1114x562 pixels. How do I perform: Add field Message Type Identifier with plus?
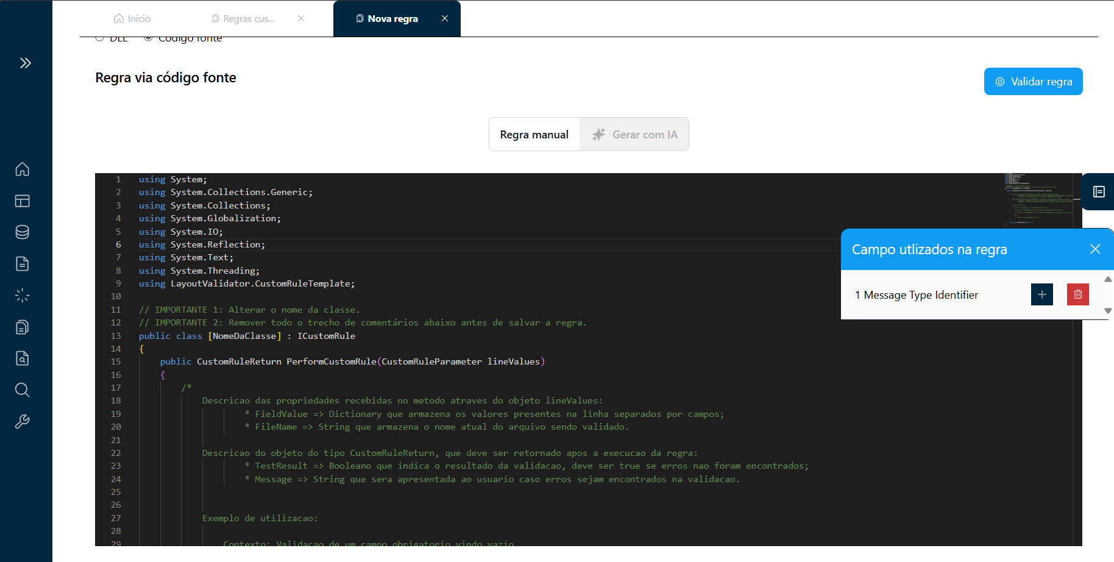[1041, 294]
